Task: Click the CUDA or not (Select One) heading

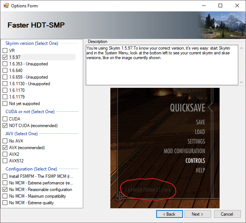Action: click(x=30, y=112)
